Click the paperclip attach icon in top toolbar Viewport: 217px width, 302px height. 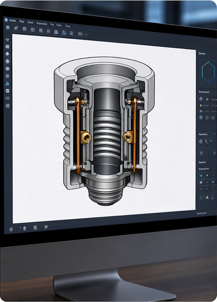pos(16,28)
